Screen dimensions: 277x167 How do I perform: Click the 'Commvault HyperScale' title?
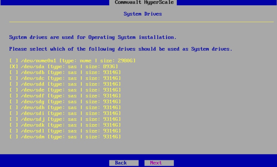pyautogui.click(x=144, y=2)
